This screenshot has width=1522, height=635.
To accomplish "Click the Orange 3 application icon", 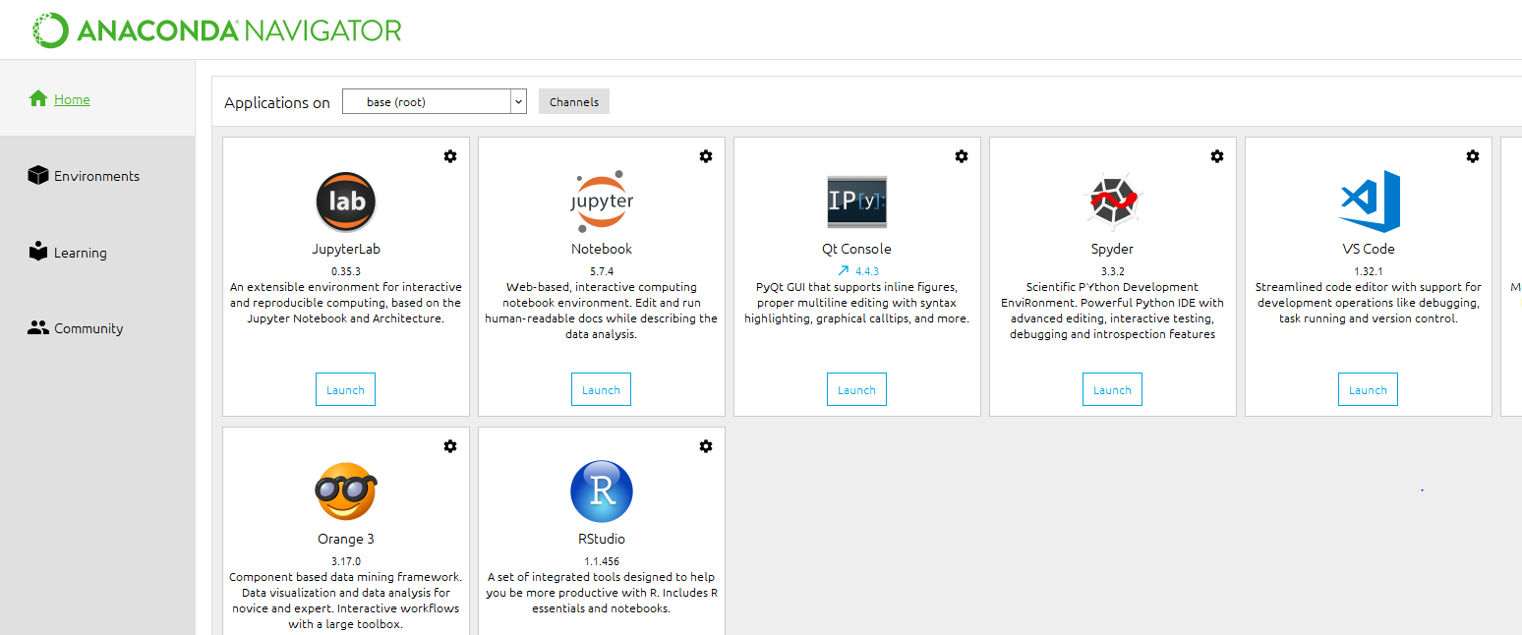I will [346, 491].
